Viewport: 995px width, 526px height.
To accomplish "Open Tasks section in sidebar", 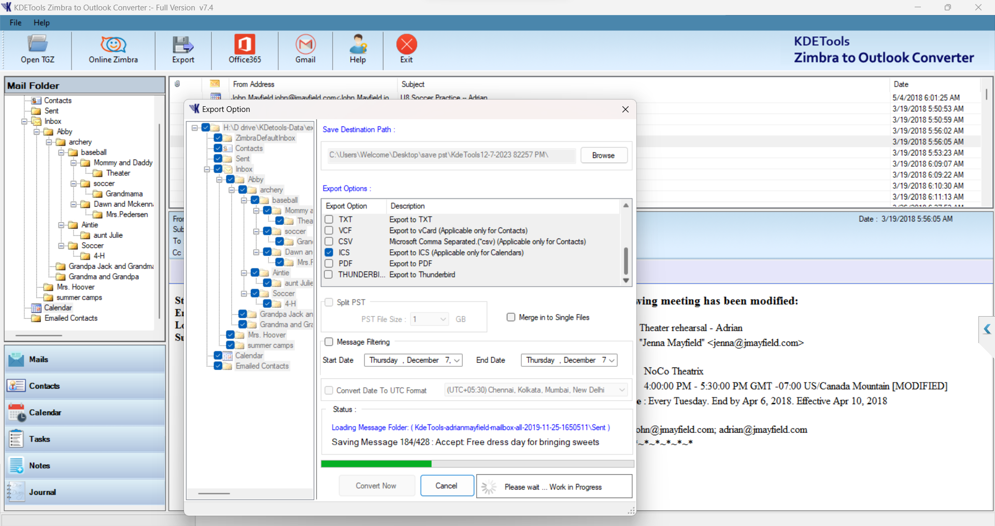I will pyautogui.click(x=85, y=439).
